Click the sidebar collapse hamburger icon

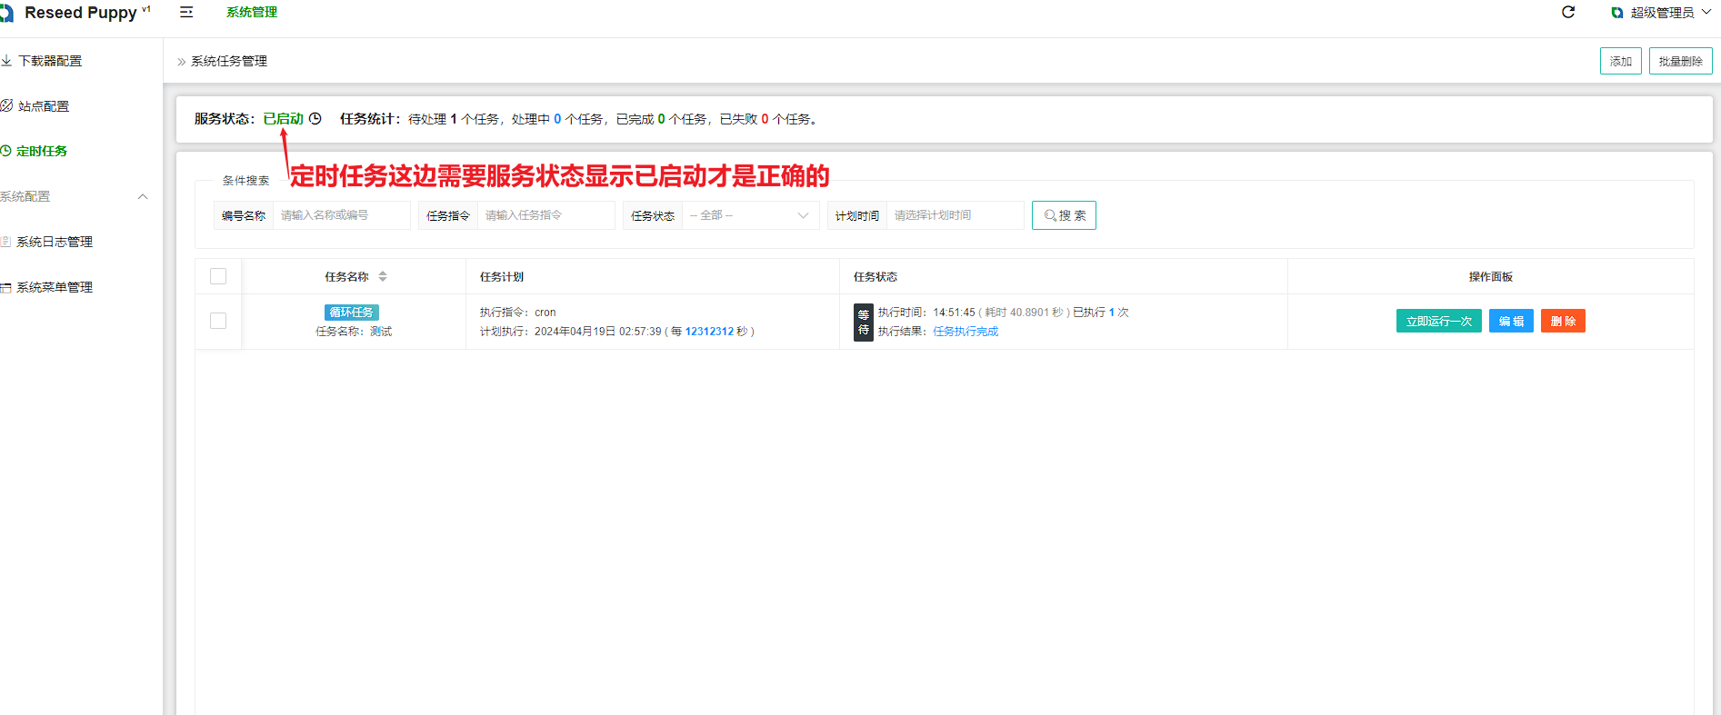coord(186,13)
